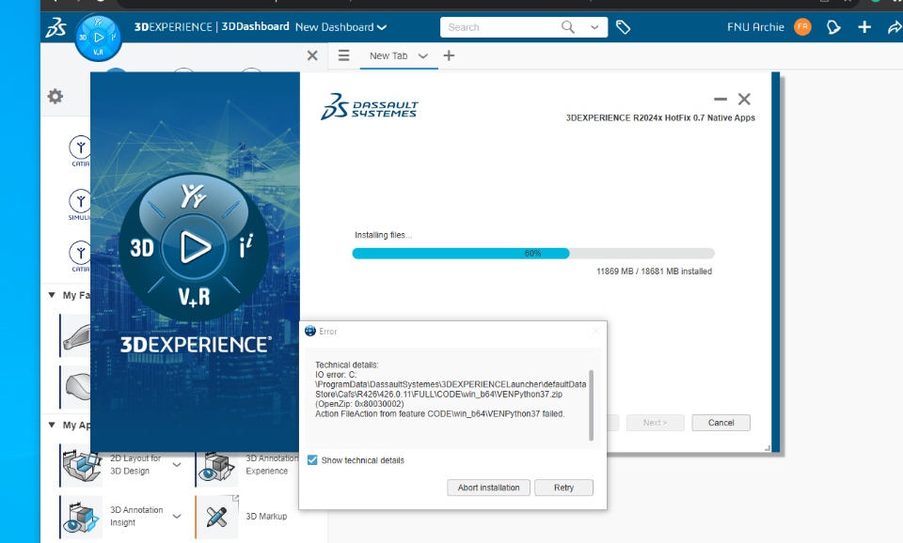Open the tag icon beside search
The height and width of the screenshot is (543, 903).
623,27
